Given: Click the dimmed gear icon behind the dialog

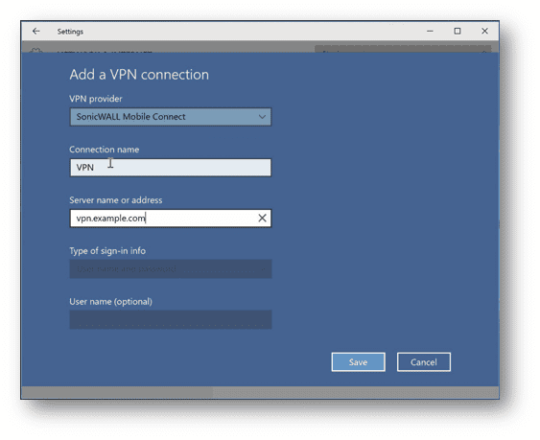Looking at the screenshot, I should tap(36, 51).
